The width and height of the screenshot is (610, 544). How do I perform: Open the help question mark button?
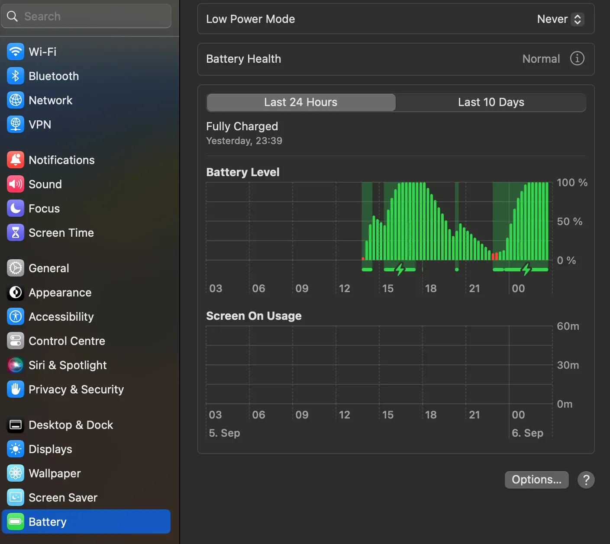(586, 480)
